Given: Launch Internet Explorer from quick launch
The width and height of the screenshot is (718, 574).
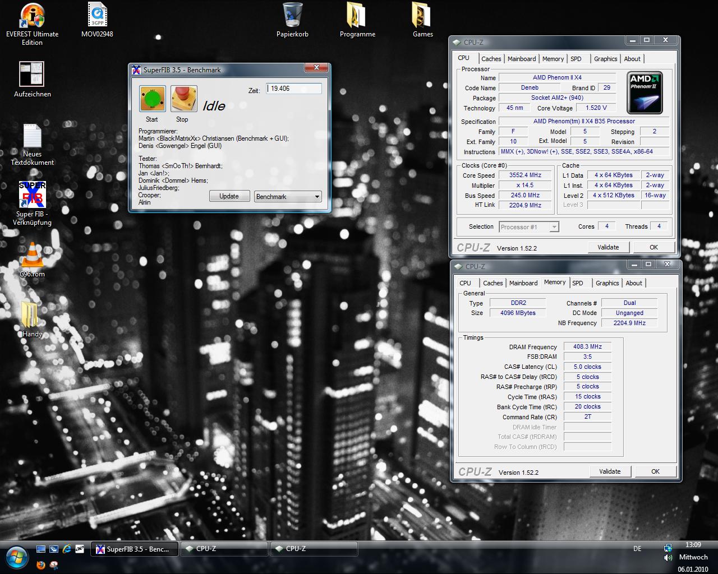Looking at the screenshot, I should pos(67,549).
